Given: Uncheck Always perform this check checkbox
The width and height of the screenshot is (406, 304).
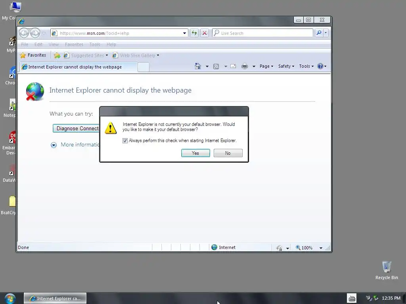Looking at the screenshot, I should (125, 141).
